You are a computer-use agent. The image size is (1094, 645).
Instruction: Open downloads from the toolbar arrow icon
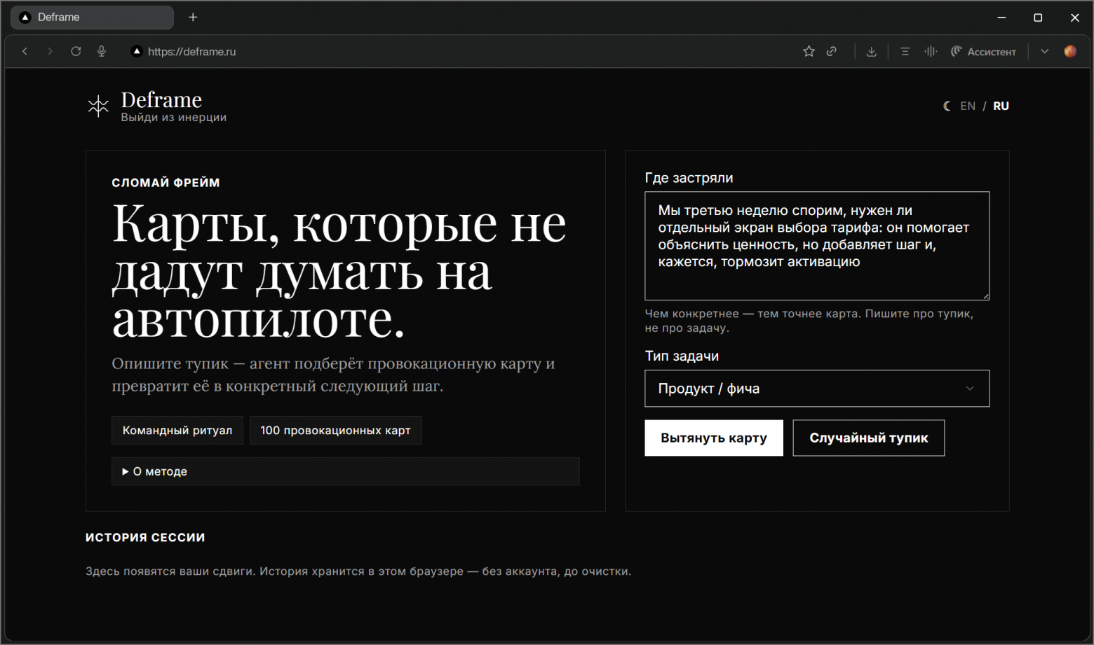pyautogui.click(x=871, y=51)
